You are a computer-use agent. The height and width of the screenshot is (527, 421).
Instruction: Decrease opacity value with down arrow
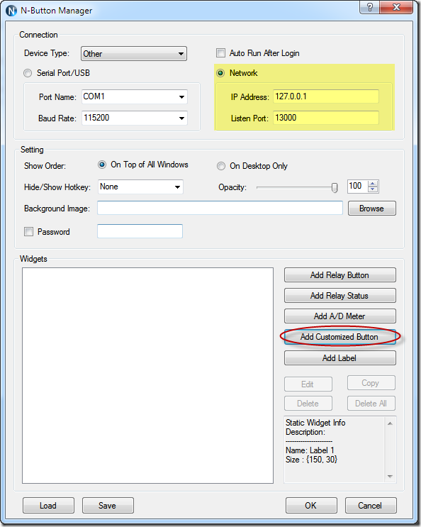click(373, 189)
